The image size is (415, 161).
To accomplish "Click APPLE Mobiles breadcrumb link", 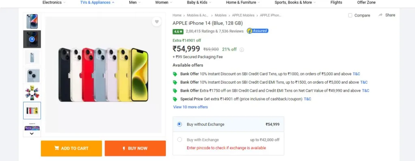I will (x=243, y=15).
